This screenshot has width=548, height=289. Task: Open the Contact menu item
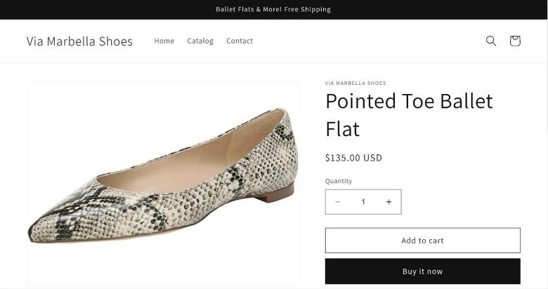click(x=240, y=41)
